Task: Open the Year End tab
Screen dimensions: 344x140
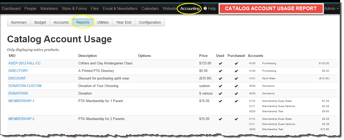Action: [x=124, y=22]
